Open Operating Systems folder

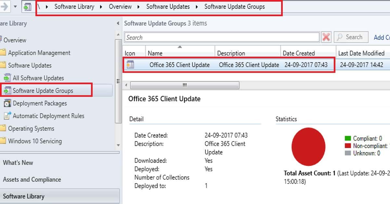[x=31, y=129]
